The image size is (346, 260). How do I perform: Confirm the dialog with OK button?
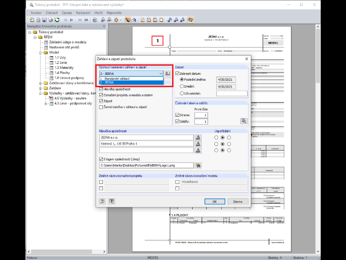click(x=215, y=202)
